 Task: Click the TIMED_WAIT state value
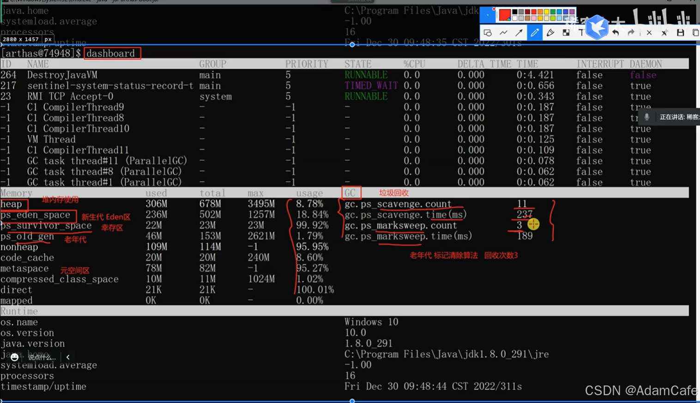[371, 86]
